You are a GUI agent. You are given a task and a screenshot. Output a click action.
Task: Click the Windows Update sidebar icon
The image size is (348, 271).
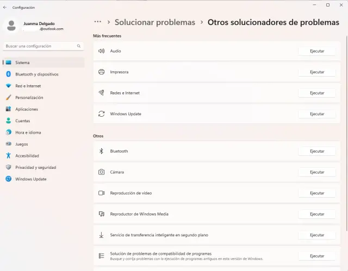pyautogui.click(x=9, y=179)
